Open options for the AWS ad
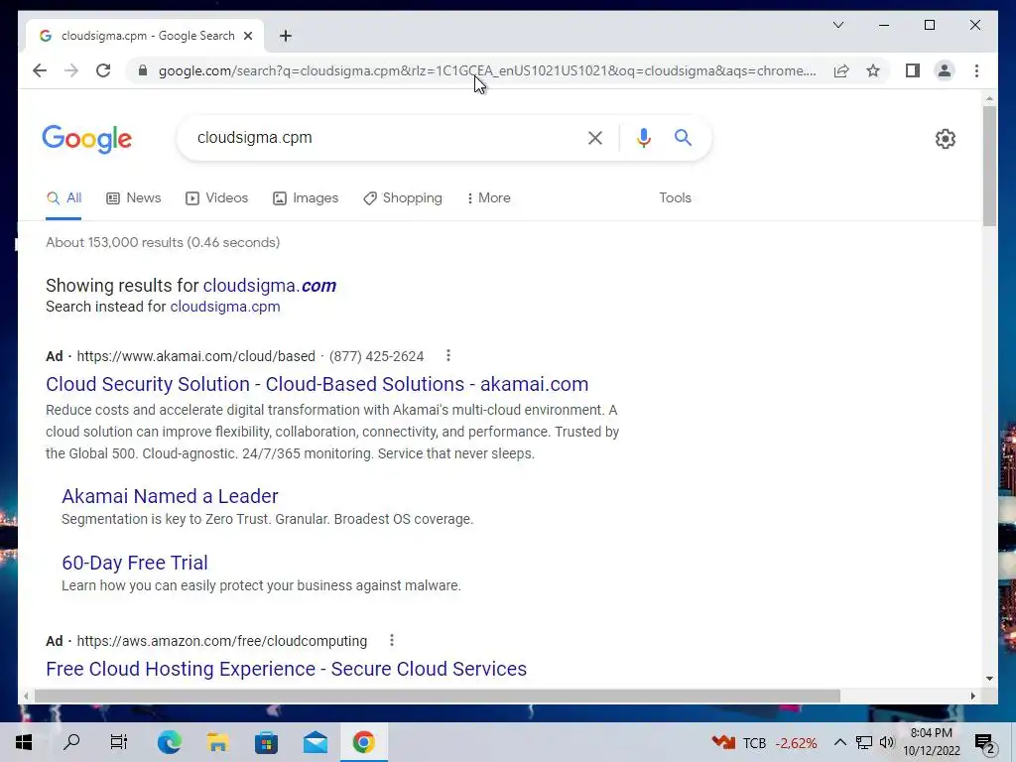Image resolution: width=1016 pixels, height=762 pixels. click(391, 641)
